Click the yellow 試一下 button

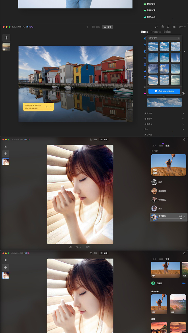click(x=48, y=107)
